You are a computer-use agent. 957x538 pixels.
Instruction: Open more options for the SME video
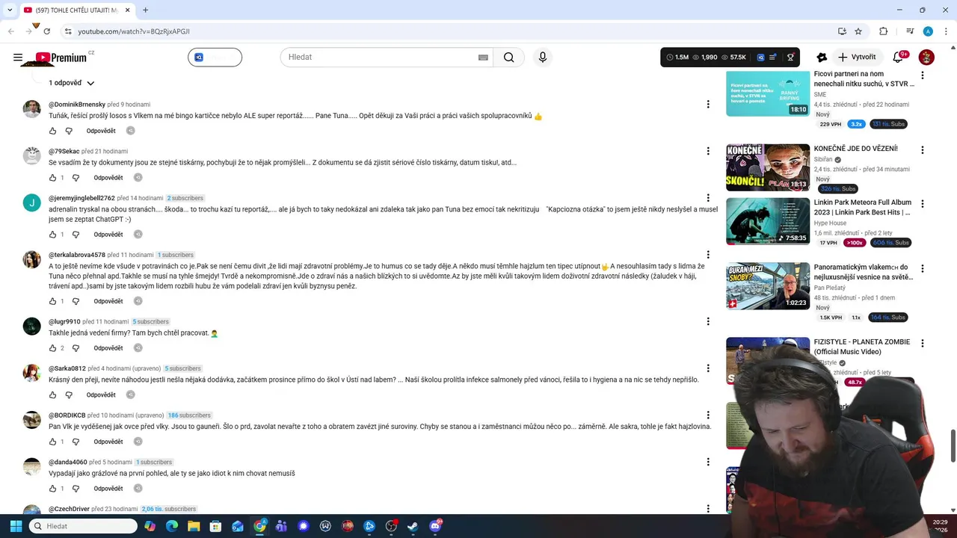click(923, 75)
